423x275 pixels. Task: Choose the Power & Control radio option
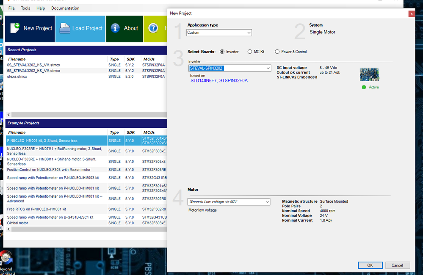[277, 52]
